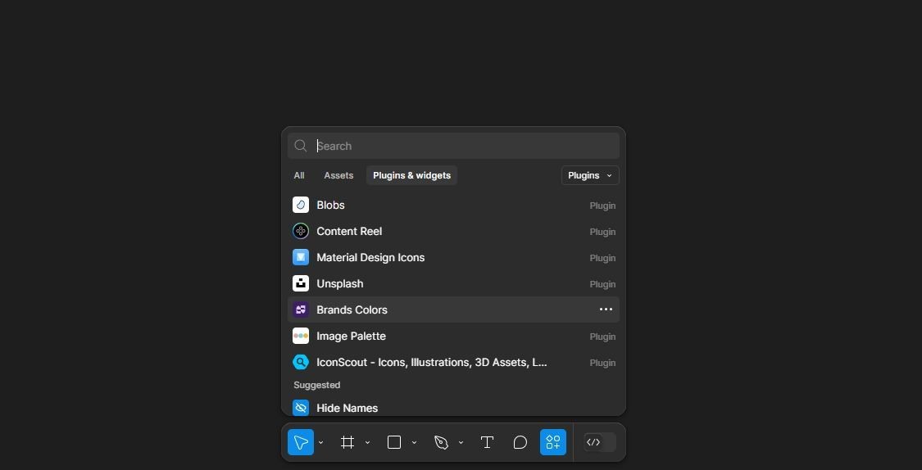Toggle the Actions resources button
922x470 pixels.
click(553, 442)
